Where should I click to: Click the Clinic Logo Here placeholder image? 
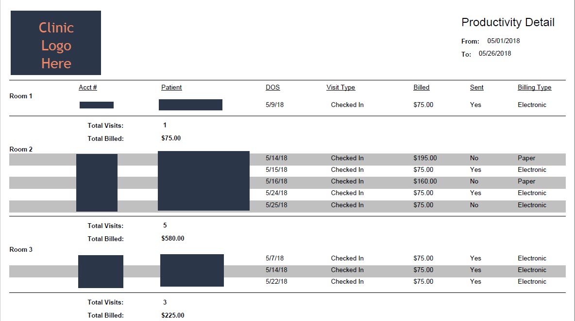(x=56, y=43)
